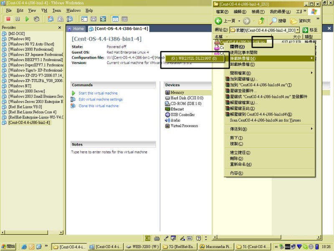Close the Favorites panel
Image resolution: width=334 pixels, height=251 pixels.
pyautogui.click(x=60, y=28)
